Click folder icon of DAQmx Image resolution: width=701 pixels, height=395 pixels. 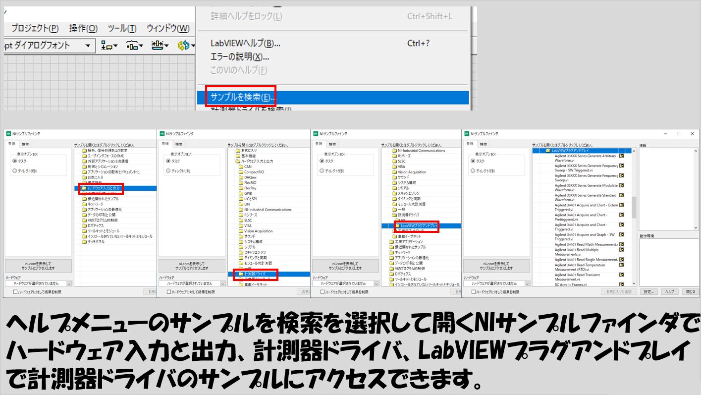pos(241,177)
